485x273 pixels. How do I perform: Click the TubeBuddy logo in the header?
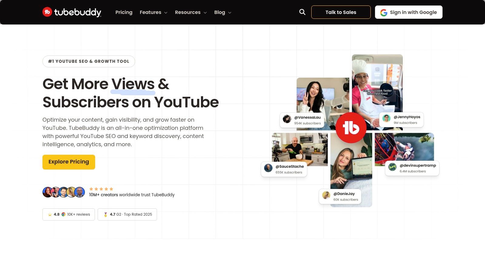pos(72,12)
